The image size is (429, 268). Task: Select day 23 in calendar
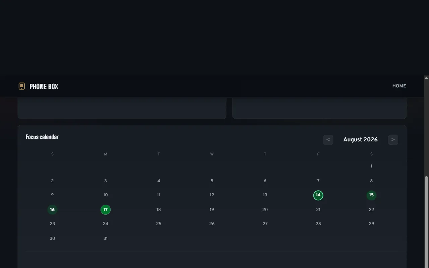click(x=52, y=224)
